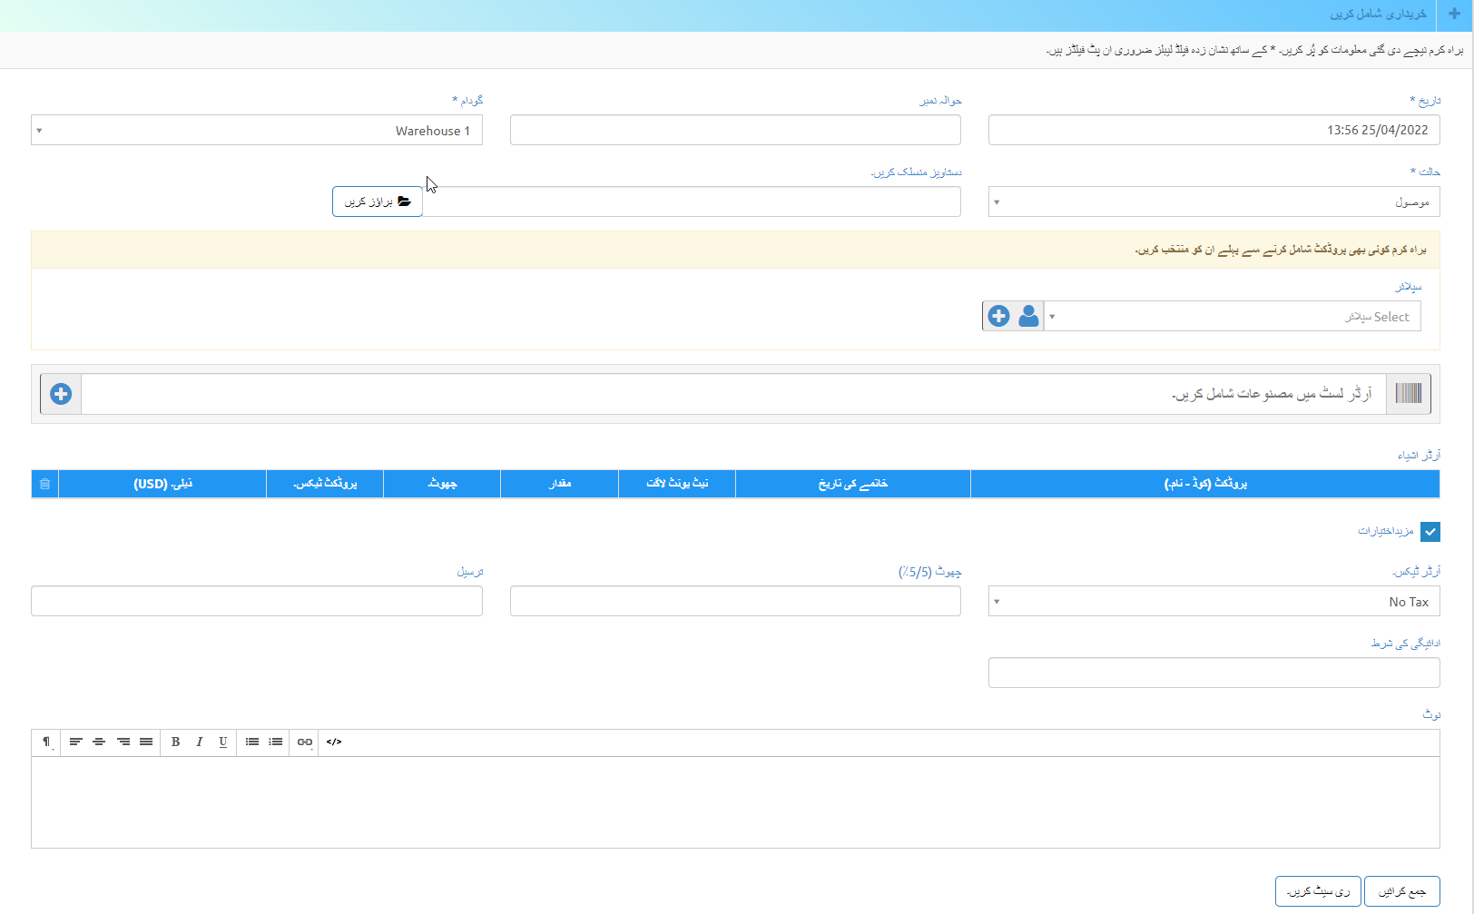Toggle bold formatting in note editor
The width and height of the screenshot is (1474, 914).
tap(175, 742)
